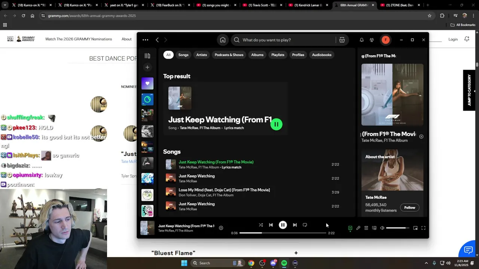The width and height of the screenshot is (479, 269).
Task: Click the Chrome icon in the taskbar
Action: click(251, 263)
